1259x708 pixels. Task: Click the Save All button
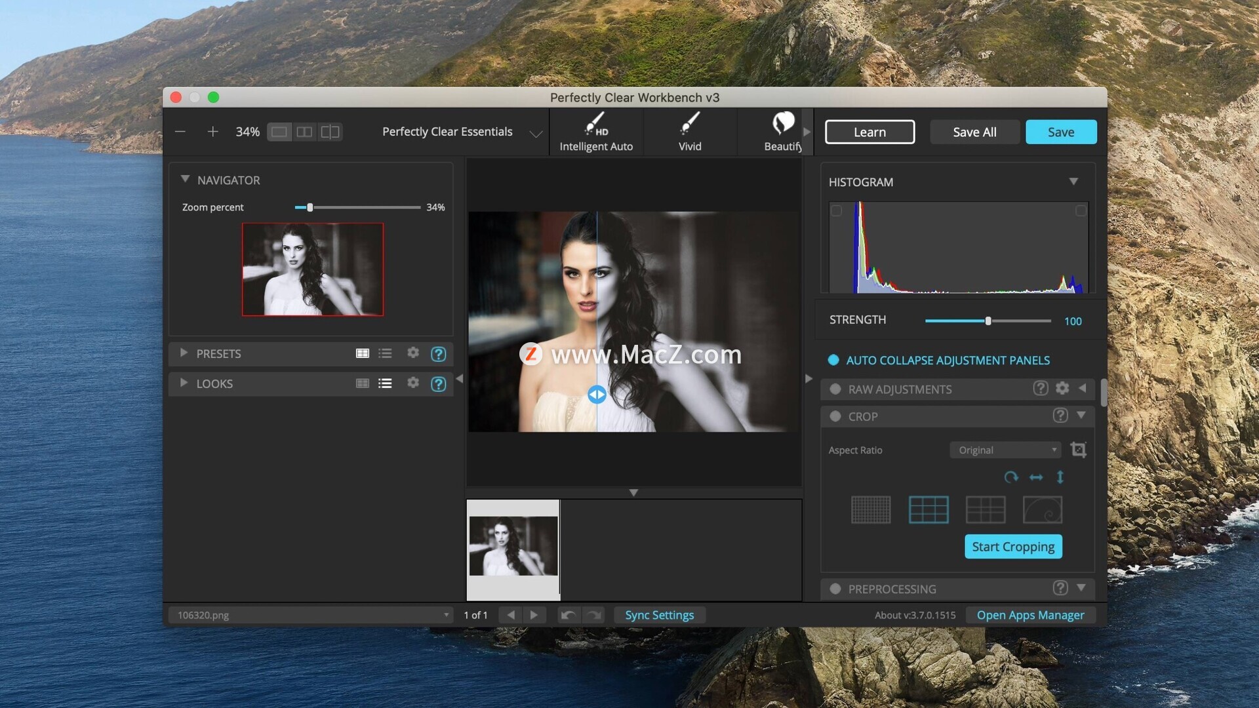tap(974, 132)
